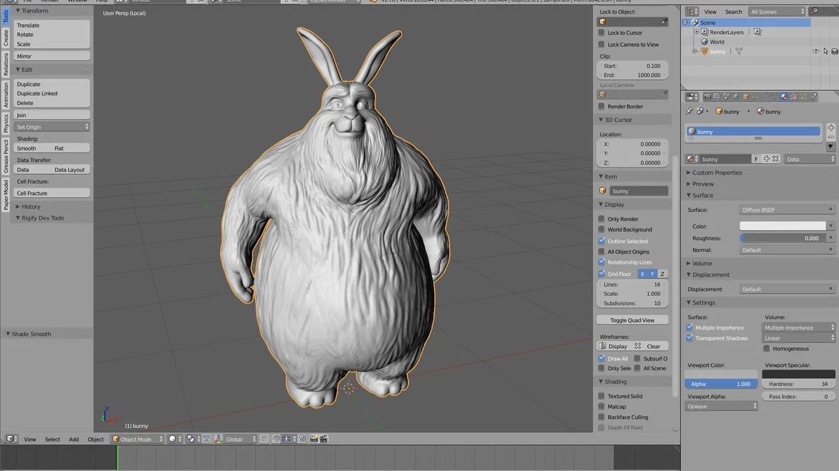This screenshot has height=471, width=839.
Task: Toggle bunny visibility eye in outliner
Action: 816,51
